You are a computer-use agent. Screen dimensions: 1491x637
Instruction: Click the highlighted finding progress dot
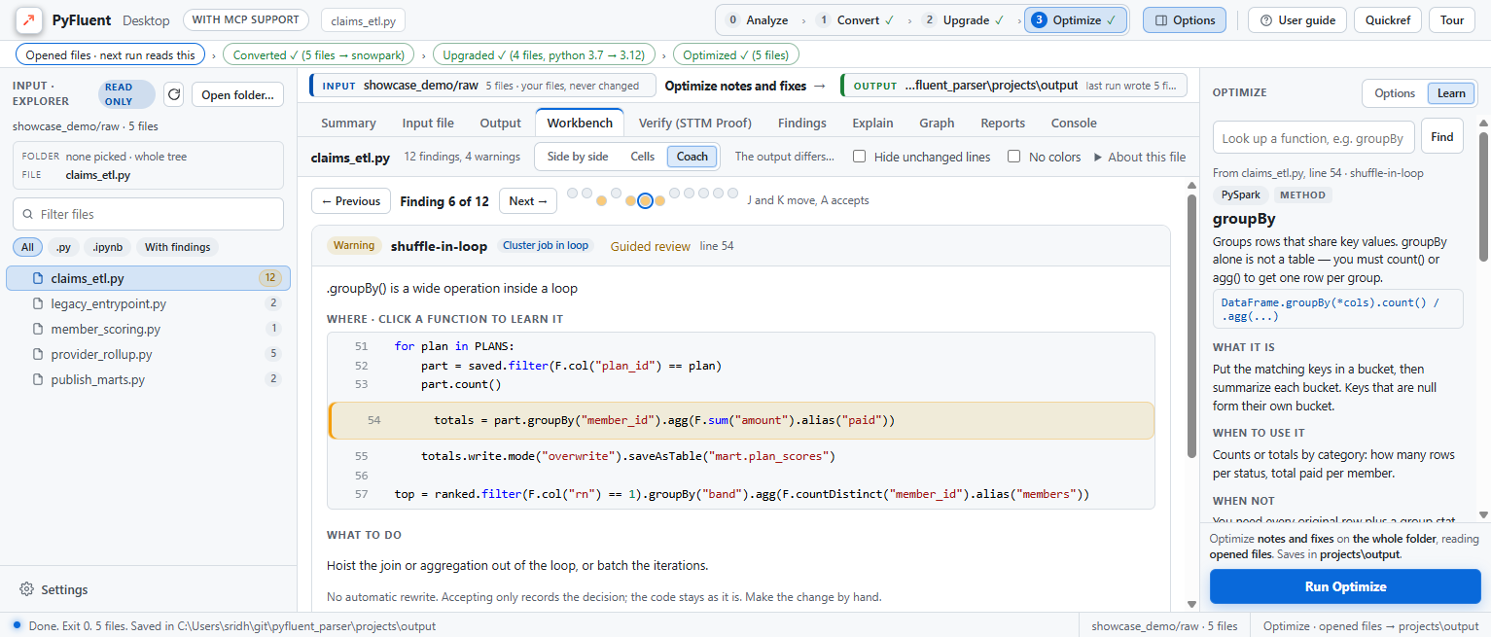click(645, 201)
